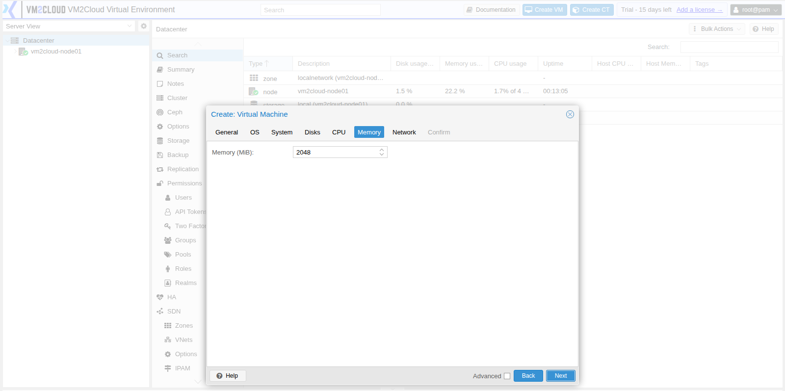Image resolution: width=785 pixels, height=391 pixels.
Task: Go Back to the previous wizard step
Action: [528, 376]
